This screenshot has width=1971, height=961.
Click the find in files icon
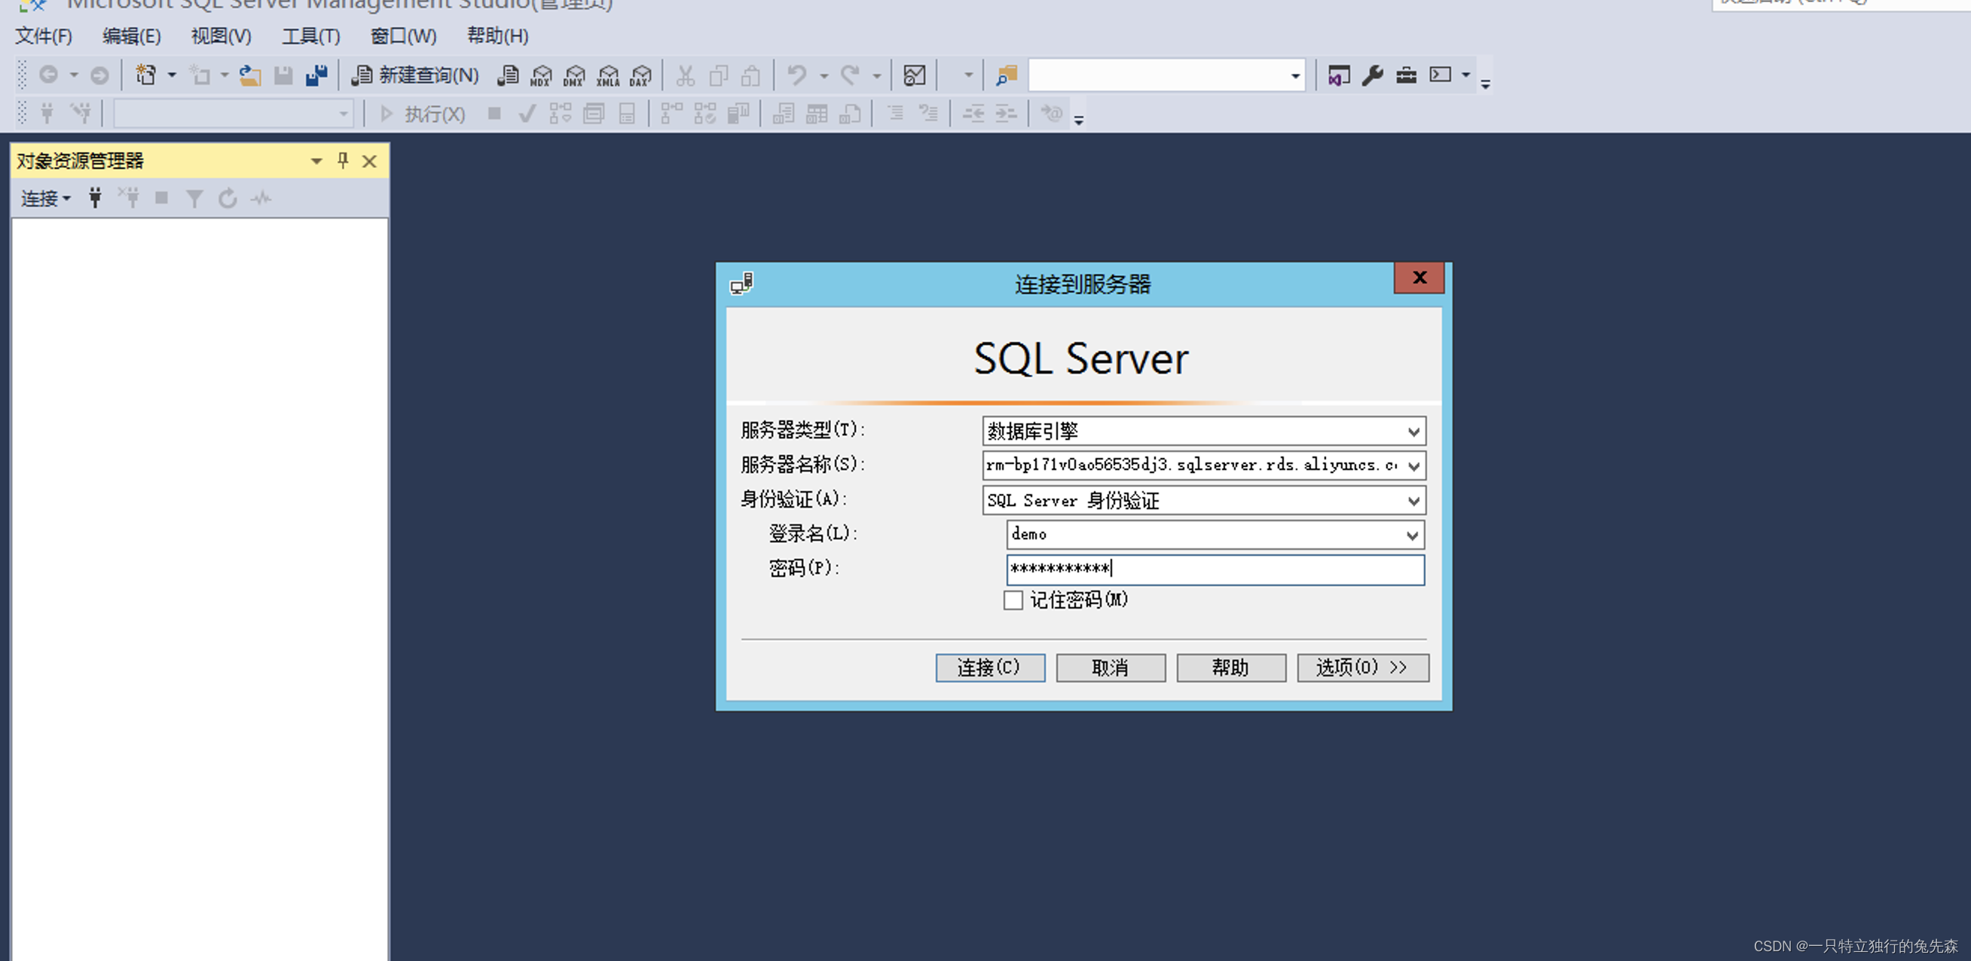1006,75
